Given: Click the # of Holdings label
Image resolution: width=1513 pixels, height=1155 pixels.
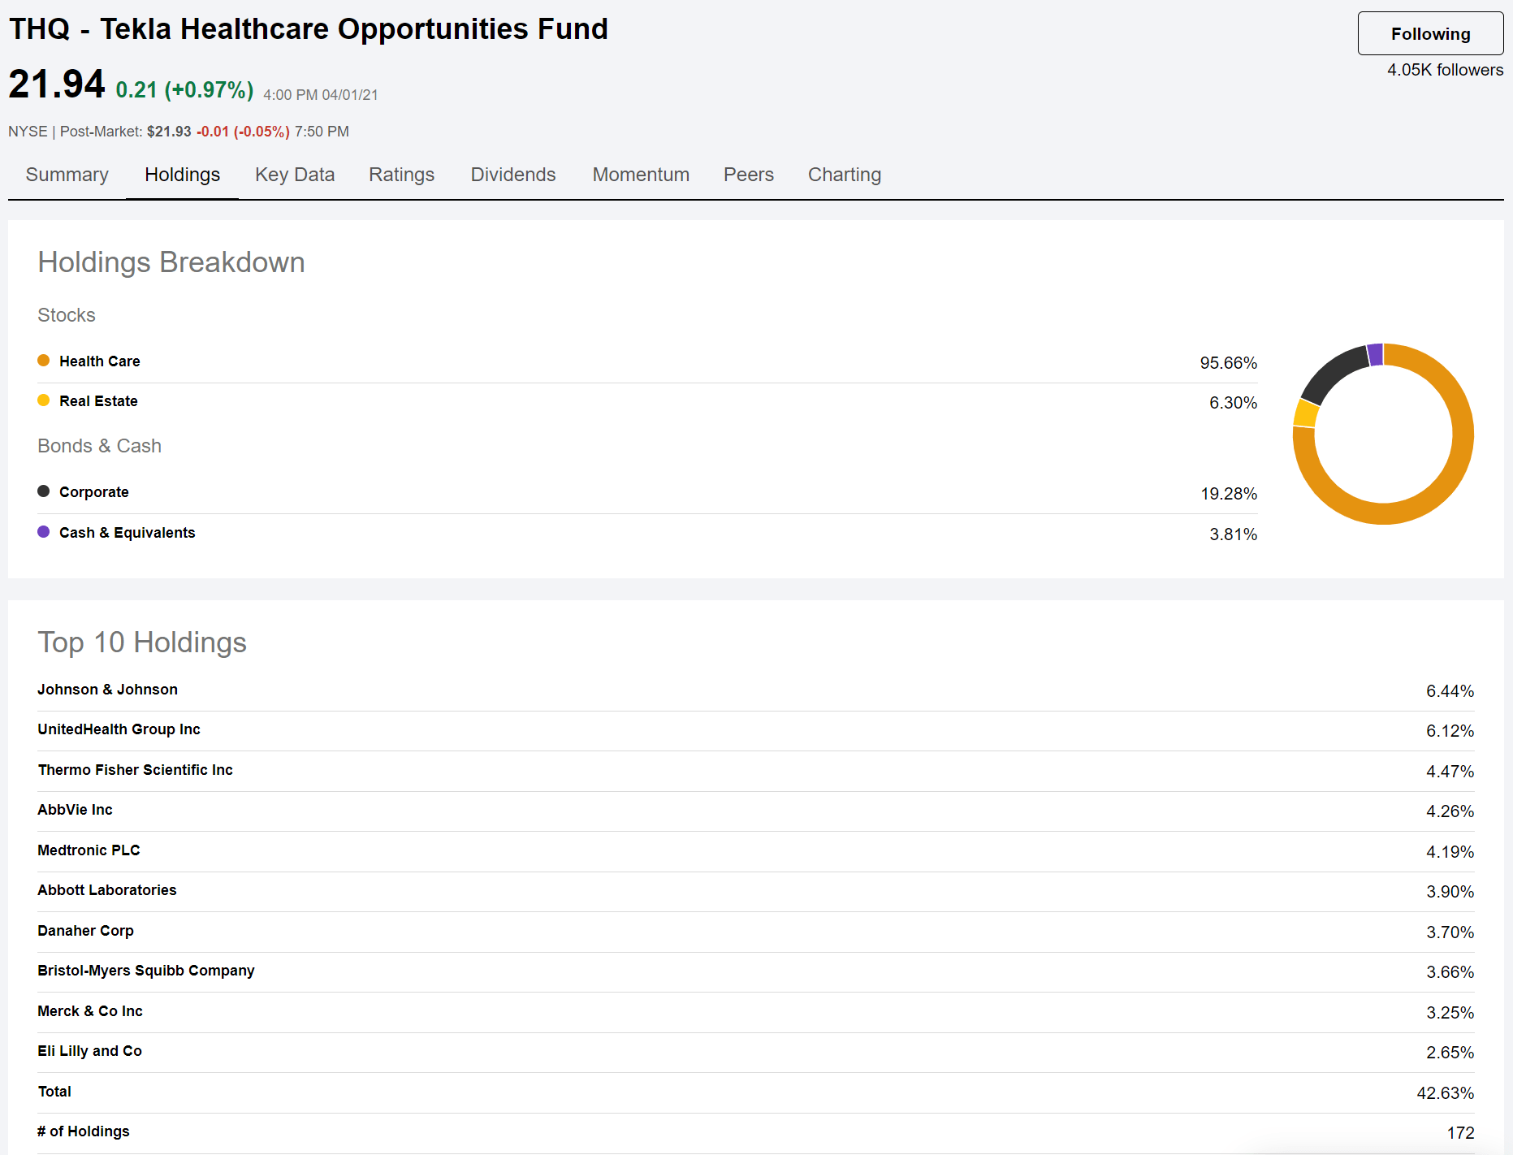Looking at the screenshot, I should coord(83,1131).
